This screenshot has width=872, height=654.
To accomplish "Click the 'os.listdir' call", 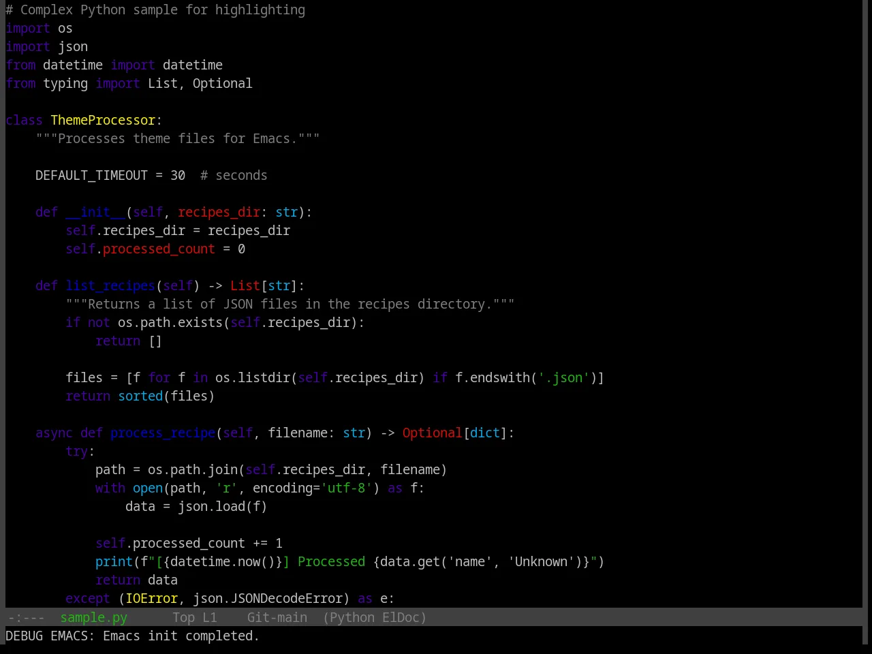I will tap(253, 378).
